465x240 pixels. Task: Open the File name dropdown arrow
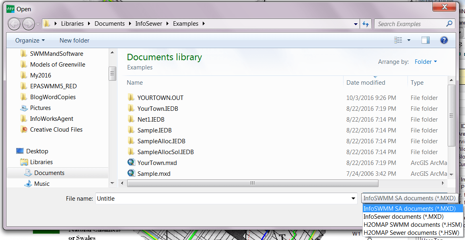pos(353,199)
